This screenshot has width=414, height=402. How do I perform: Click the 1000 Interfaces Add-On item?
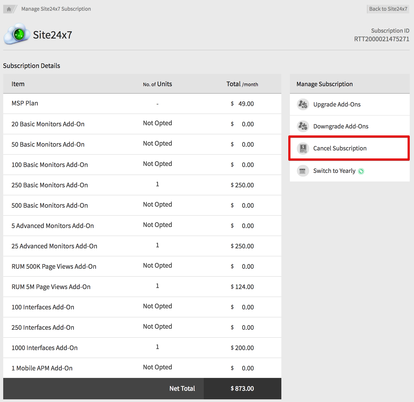[x=44, y=348]
